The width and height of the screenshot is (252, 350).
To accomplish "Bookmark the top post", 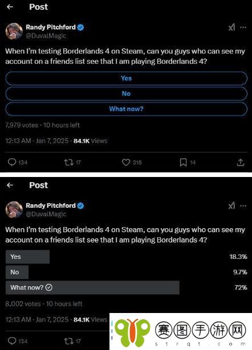I will point(183,162).
